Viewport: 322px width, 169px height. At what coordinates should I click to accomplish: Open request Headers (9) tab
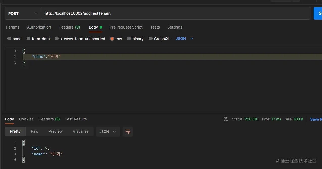coord(69,27)
